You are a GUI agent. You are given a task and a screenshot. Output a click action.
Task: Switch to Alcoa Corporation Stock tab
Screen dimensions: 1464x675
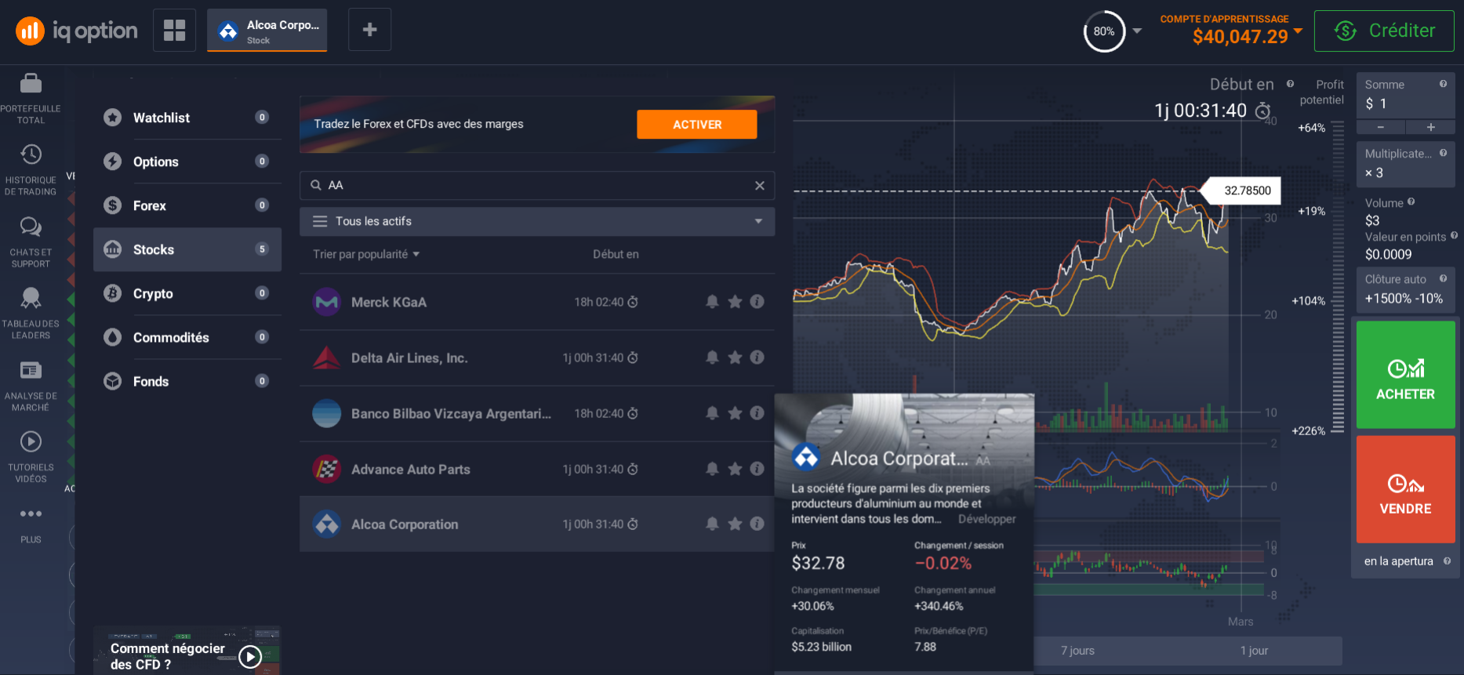pos(267,31)
